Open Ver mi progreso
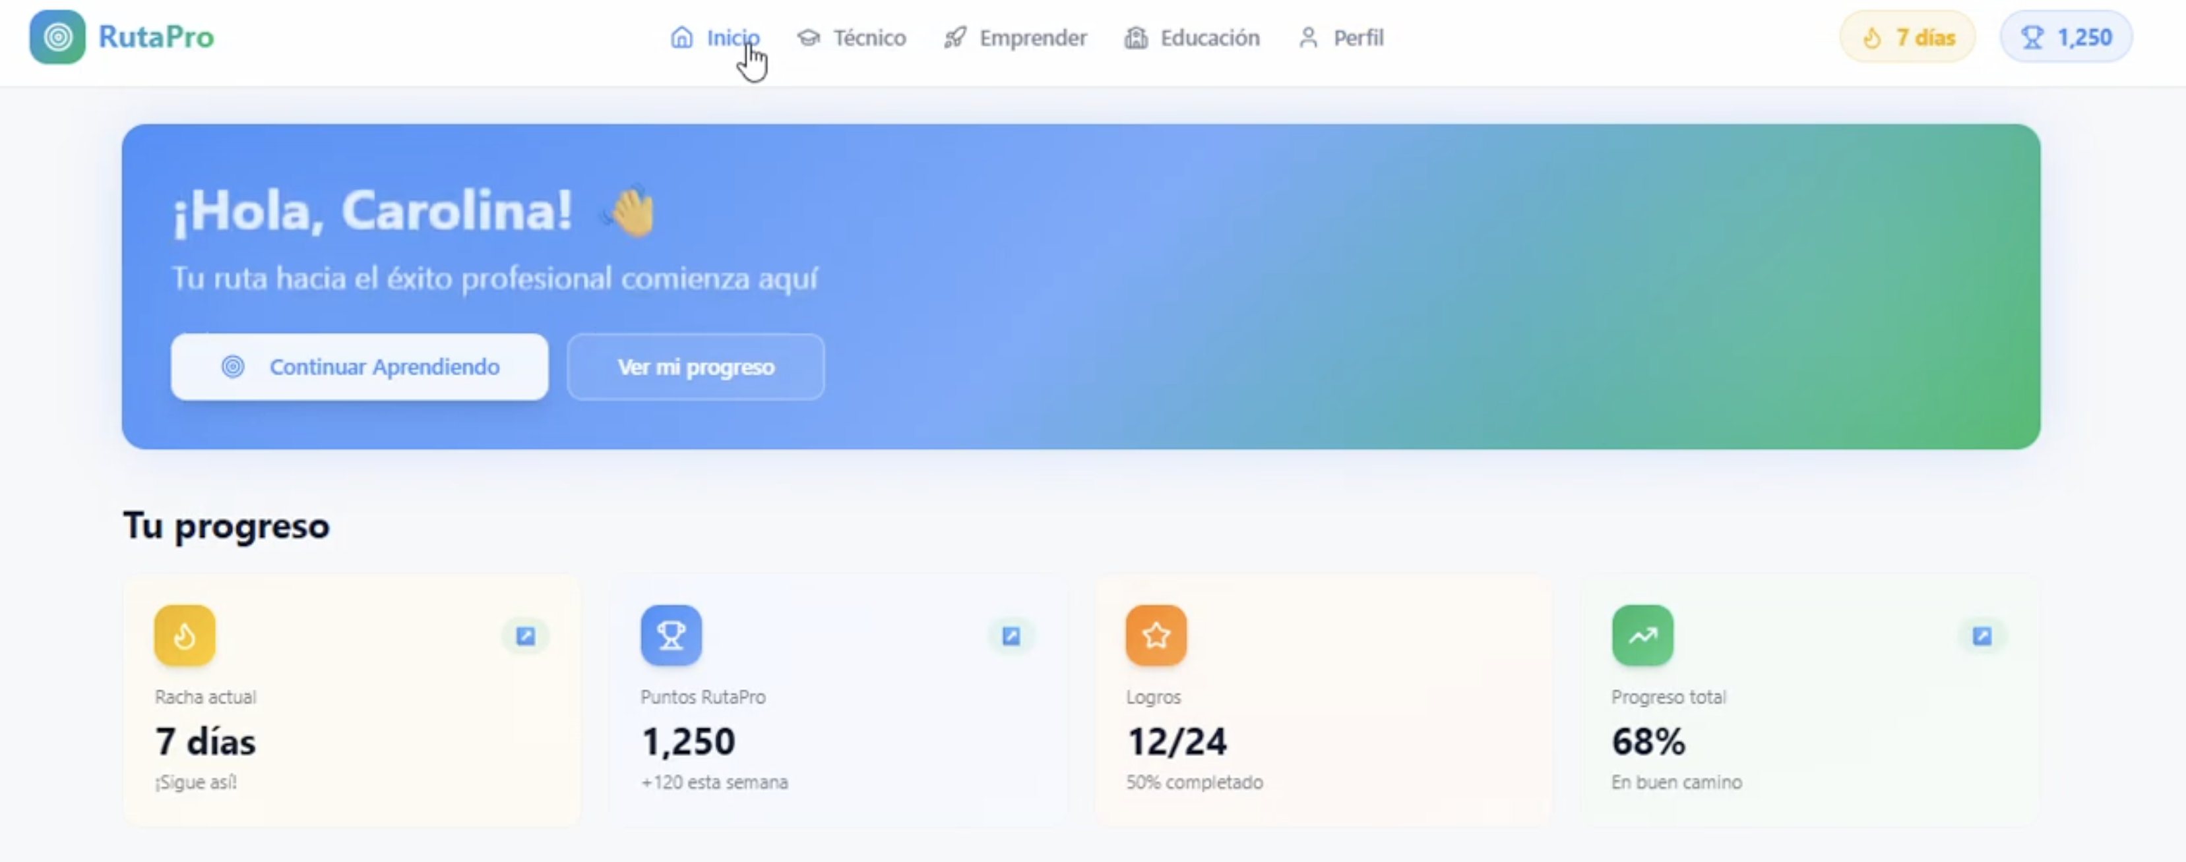 695,366
